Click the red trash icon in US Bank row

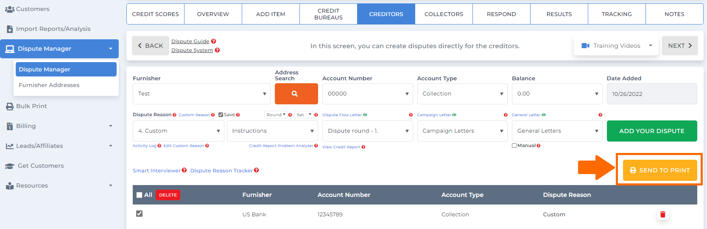(x=662, y=215)
